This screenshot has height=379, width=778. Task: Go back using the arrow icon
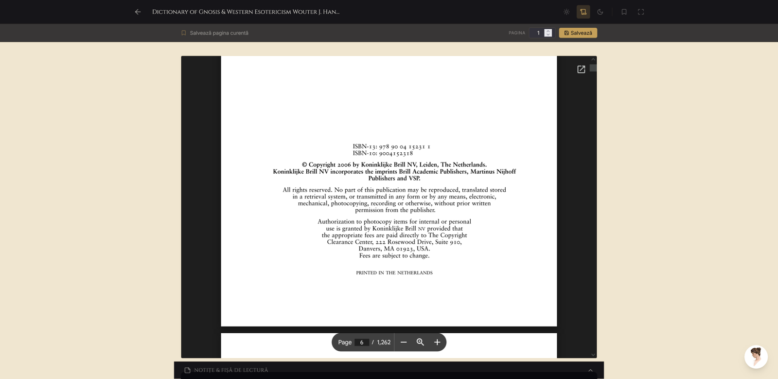[x=138, y=12]
